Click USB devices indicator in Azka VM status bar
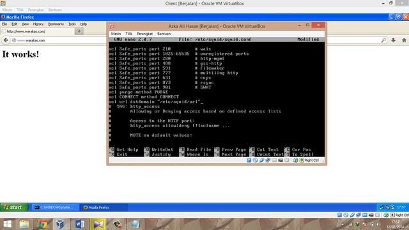 tap(261, 160)
